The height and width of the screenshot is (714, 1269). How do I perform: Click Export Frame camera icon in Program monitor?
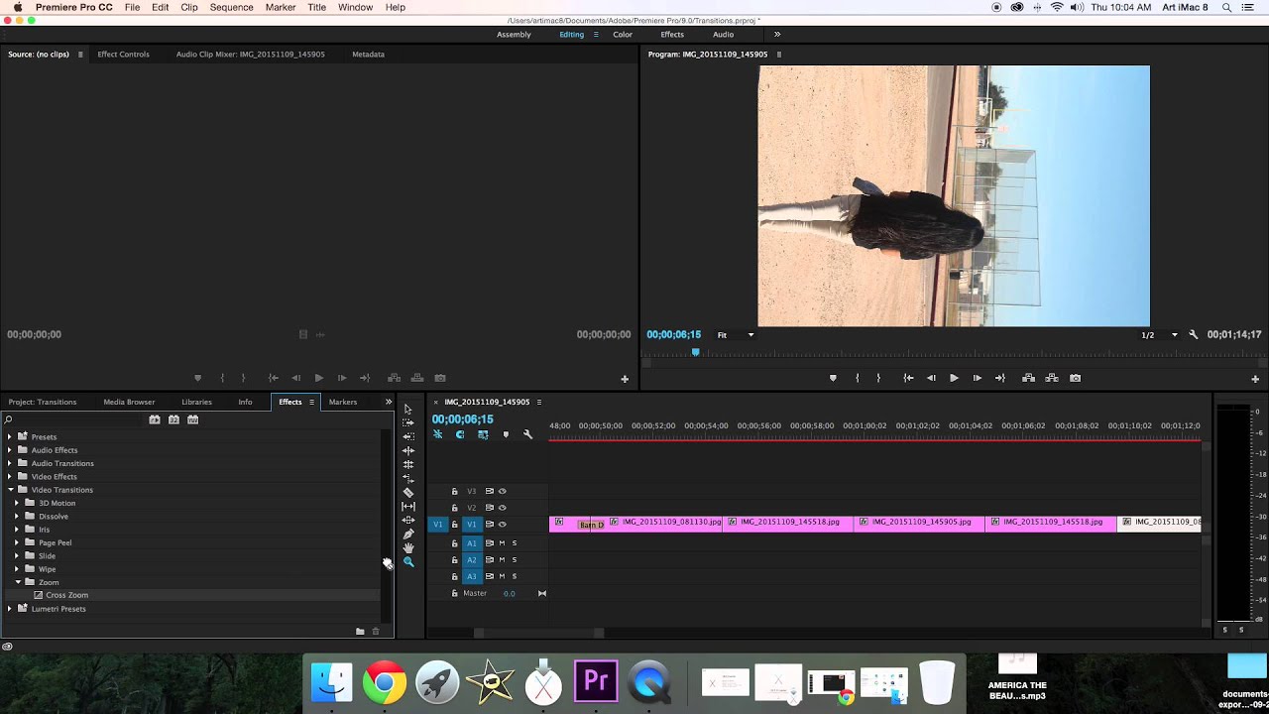[1075, 378]
